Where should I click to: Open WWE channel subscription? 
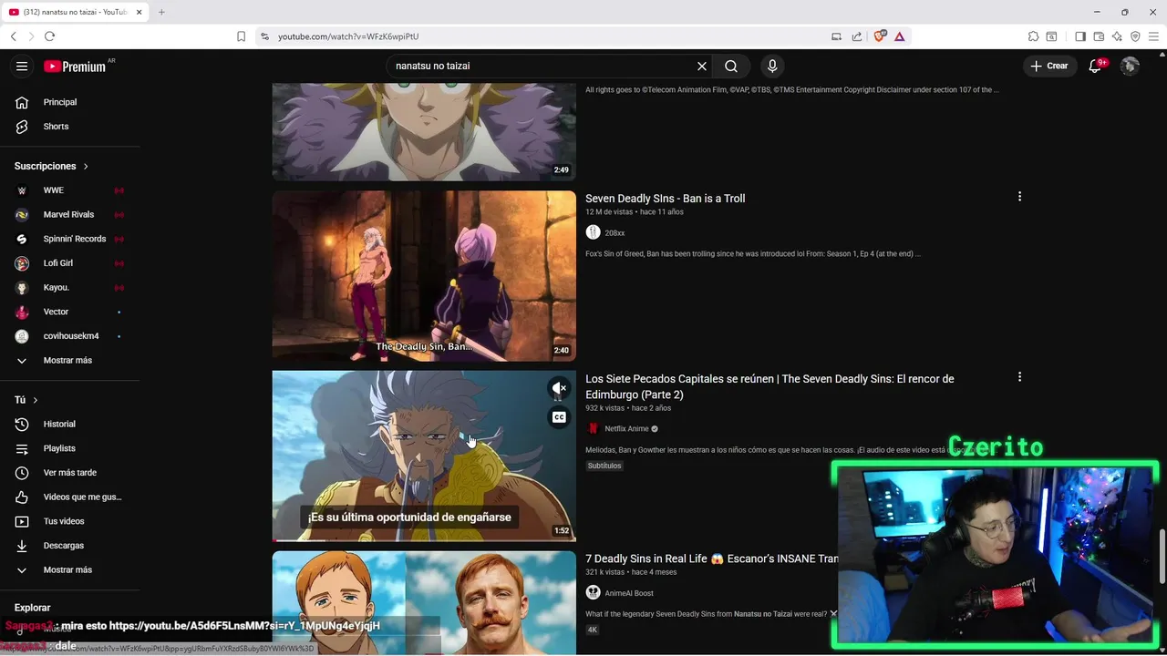pos(69,190)
